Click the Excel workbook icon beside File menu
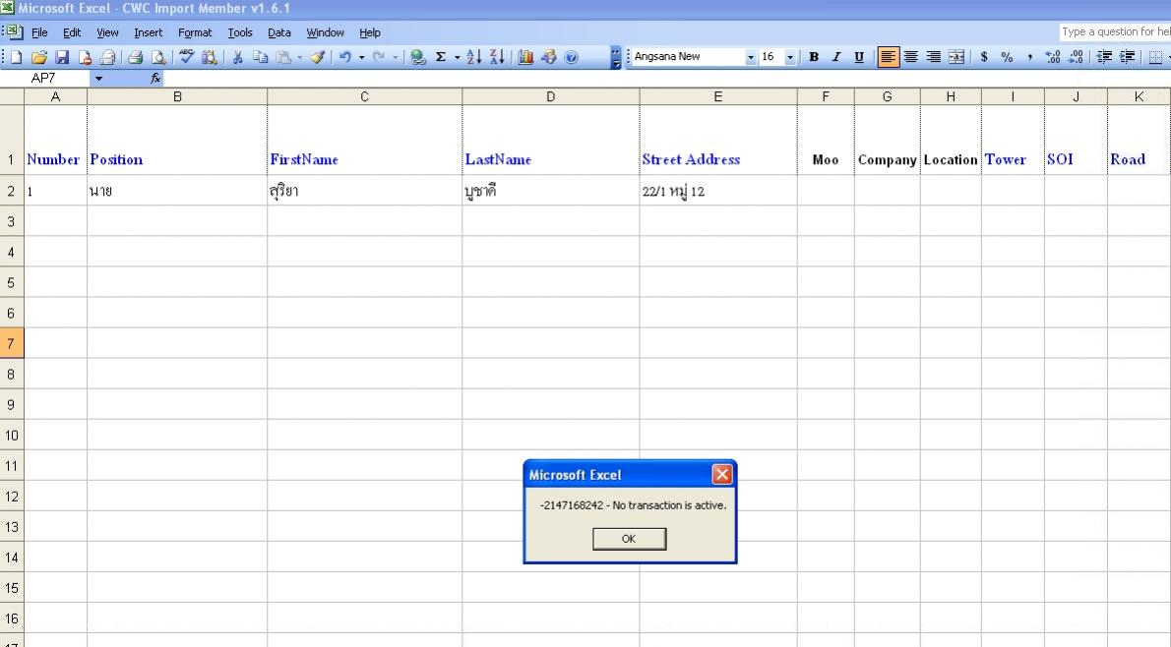The width and height of the screenshot is (1171, 647). (13, 31)
